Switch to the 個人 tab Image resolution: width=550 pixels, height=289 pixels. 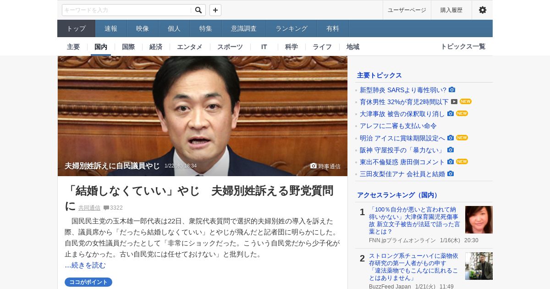click(x=174, y=28)
